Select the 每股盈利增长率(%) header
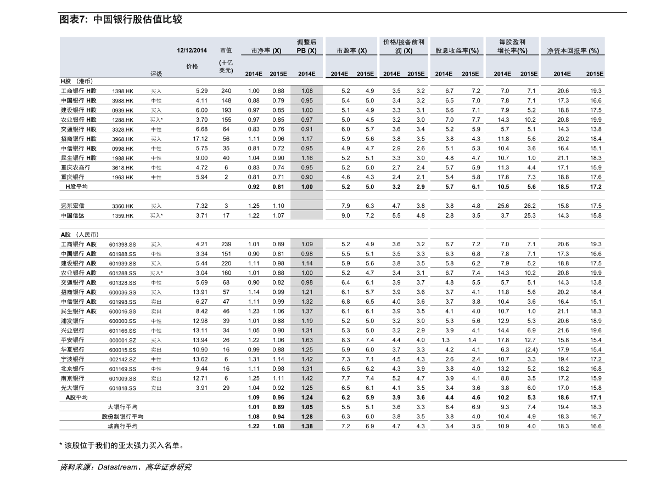Viewport: 672px width, 482px height. [x=512, y=47]
